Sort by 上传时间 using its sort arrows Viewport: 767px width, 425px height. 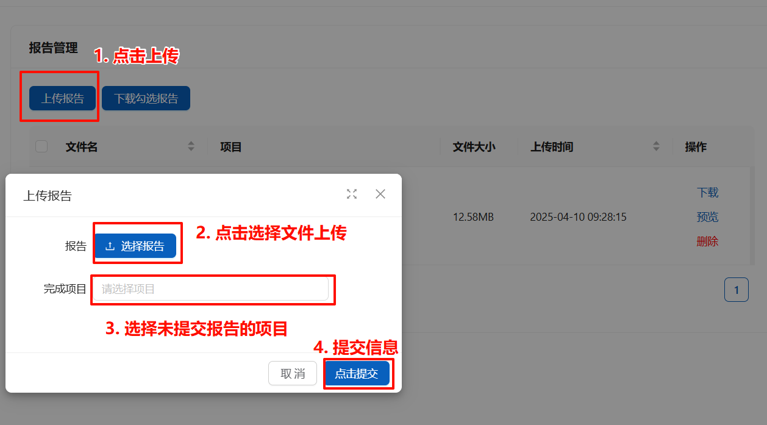coord(656,146)
